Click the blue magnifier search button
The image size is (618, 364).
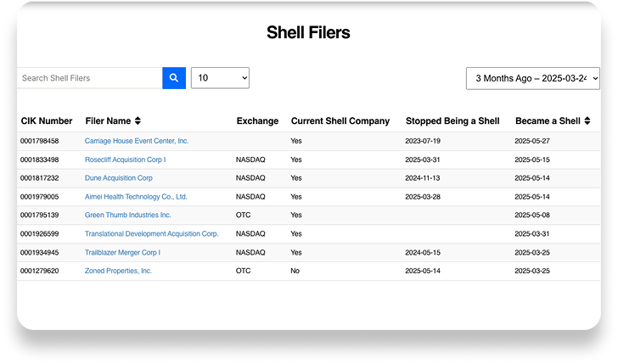point(173,78)
